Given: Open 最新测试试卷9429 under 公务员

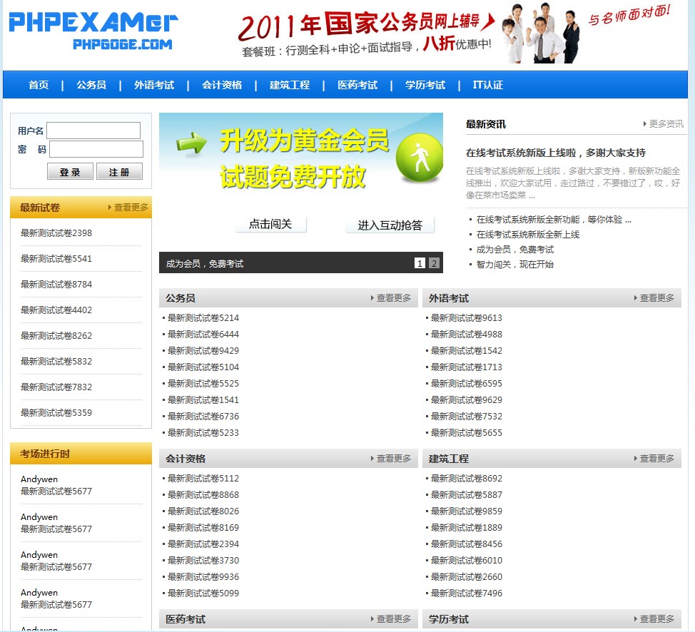Looking at the screenshot, I should [x=203, y=350].
